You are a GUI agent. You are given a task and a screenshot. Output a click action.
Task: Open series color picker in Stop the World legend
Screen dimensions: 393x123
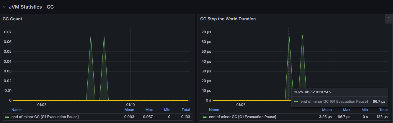(x=204, y=117)
